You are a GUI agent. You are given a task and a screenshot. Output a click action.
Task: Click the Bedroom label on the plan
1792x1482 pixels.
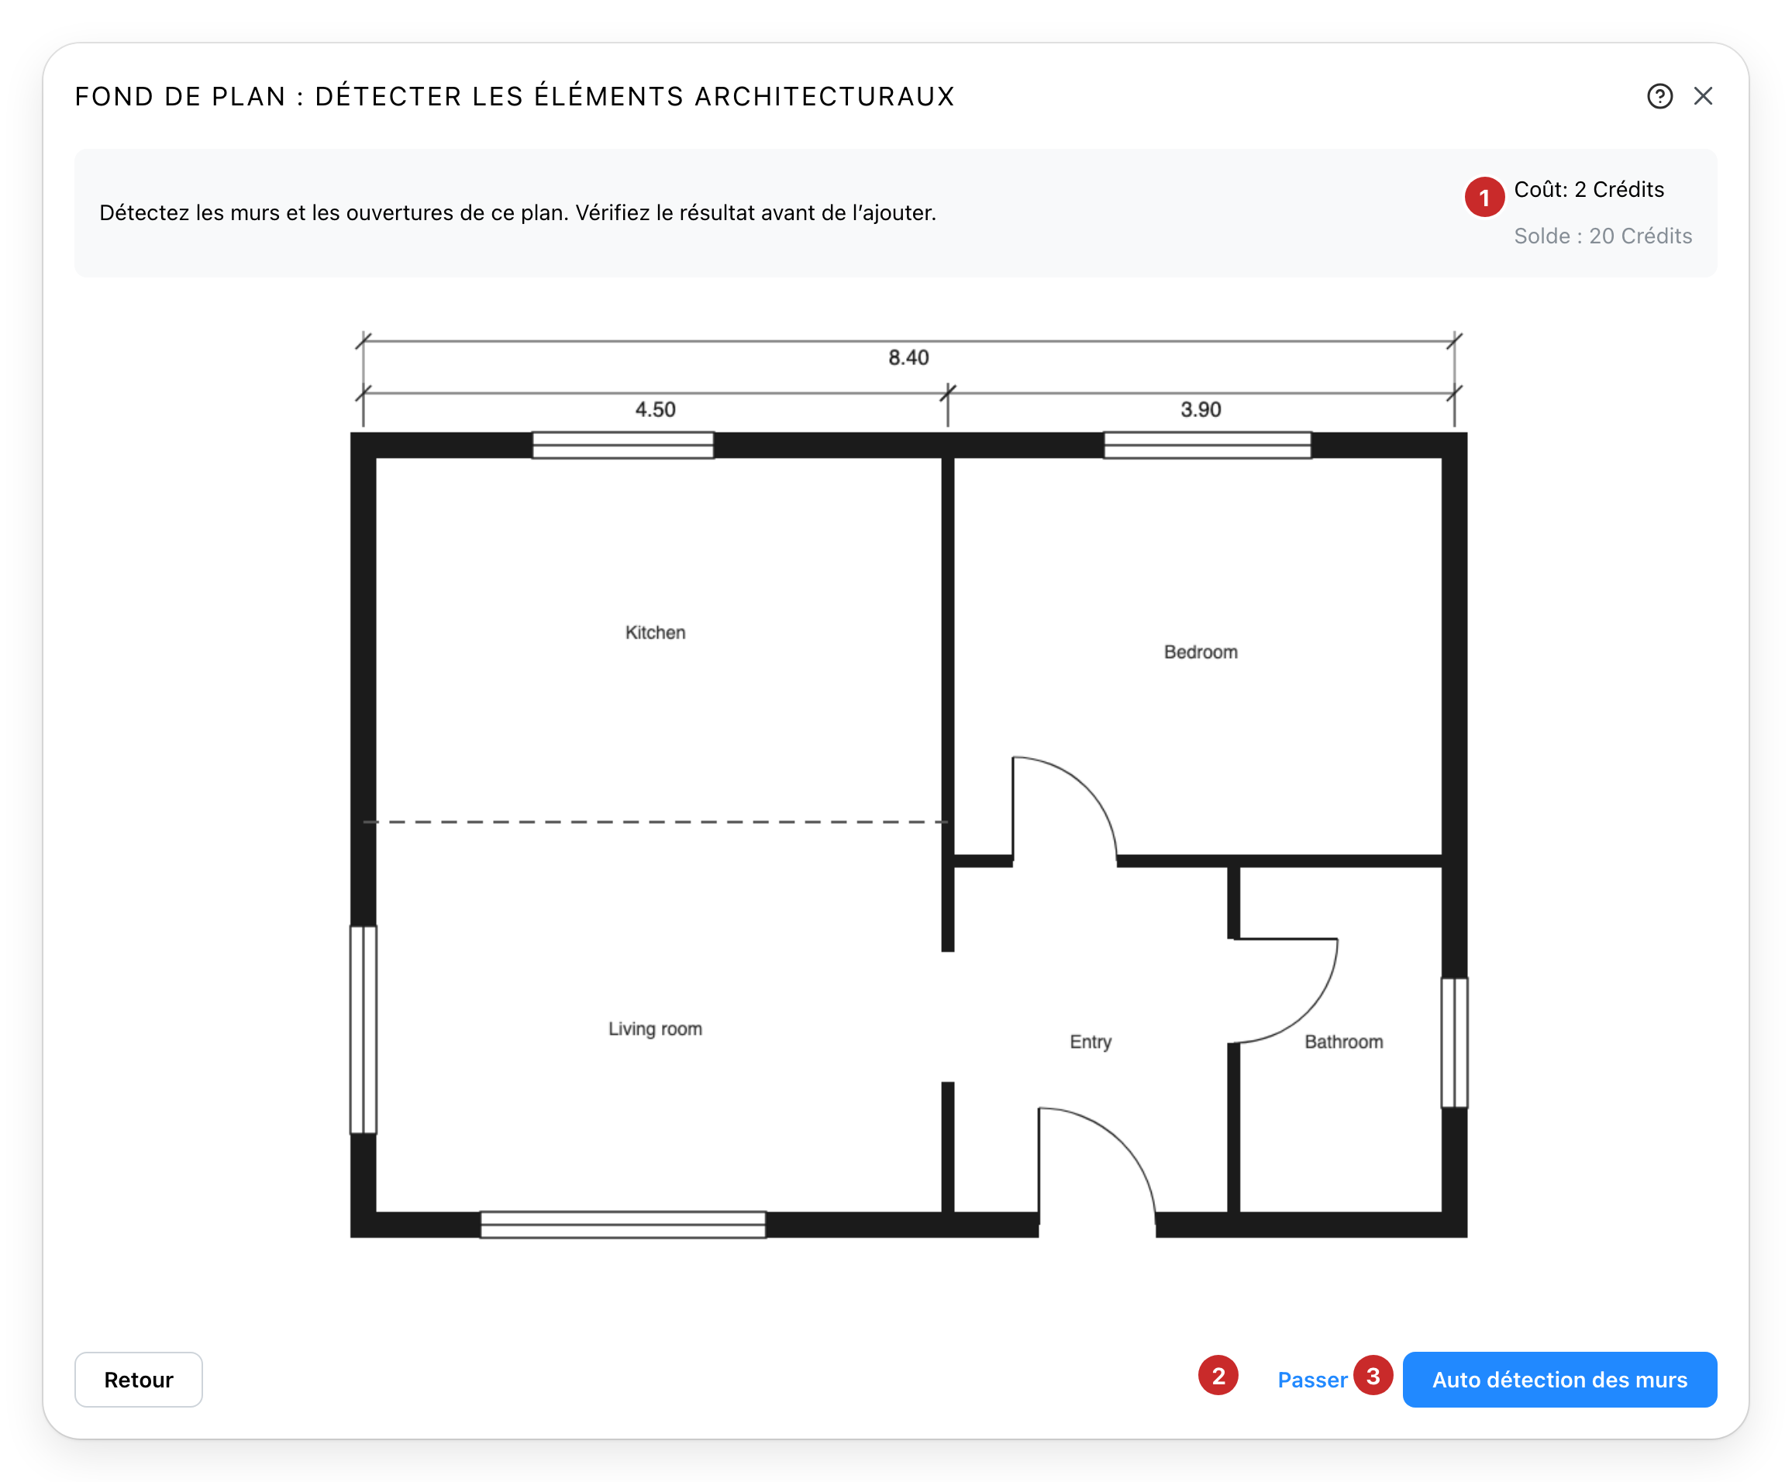tap(1200, 652)
